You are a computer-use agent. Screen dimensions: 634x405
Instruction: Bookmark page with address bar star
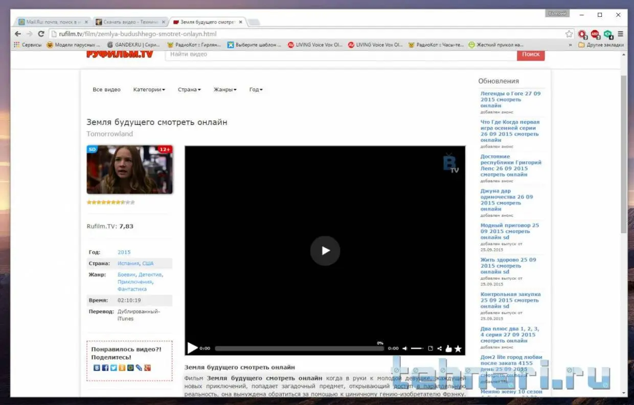point(569,34)
